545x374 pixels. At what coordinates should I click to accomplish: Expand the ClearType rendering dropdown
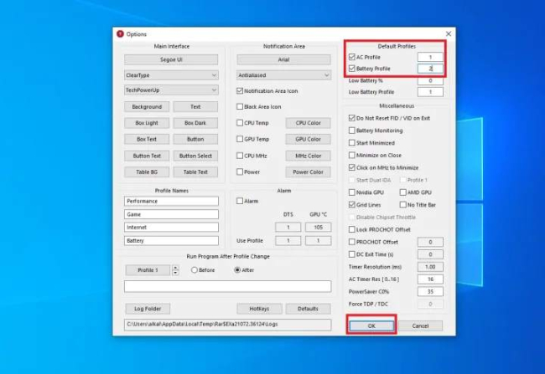tap(171, 75)
